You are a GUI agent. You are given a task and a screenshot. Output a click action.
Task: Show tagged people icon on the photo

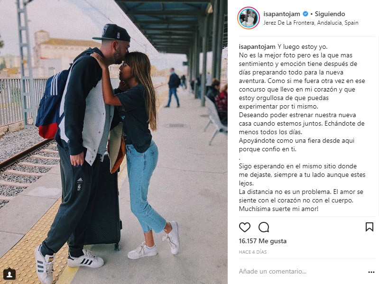click(x=9, y=274)
